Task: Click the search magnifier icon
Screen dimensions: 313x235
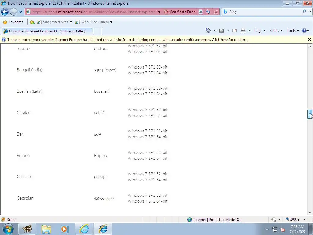Action: (x=304, y=12)
